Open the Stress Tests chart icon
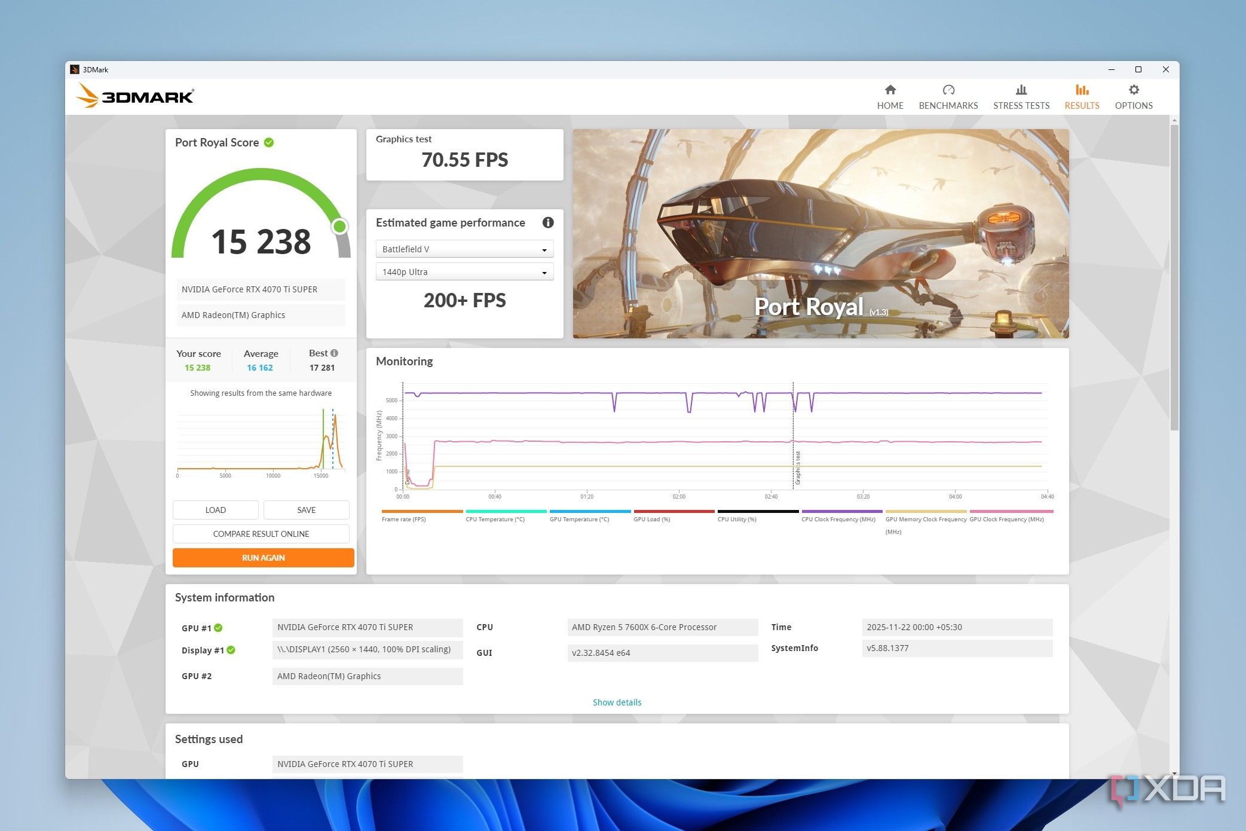 pyautogui.click(x=1021, y=90)
